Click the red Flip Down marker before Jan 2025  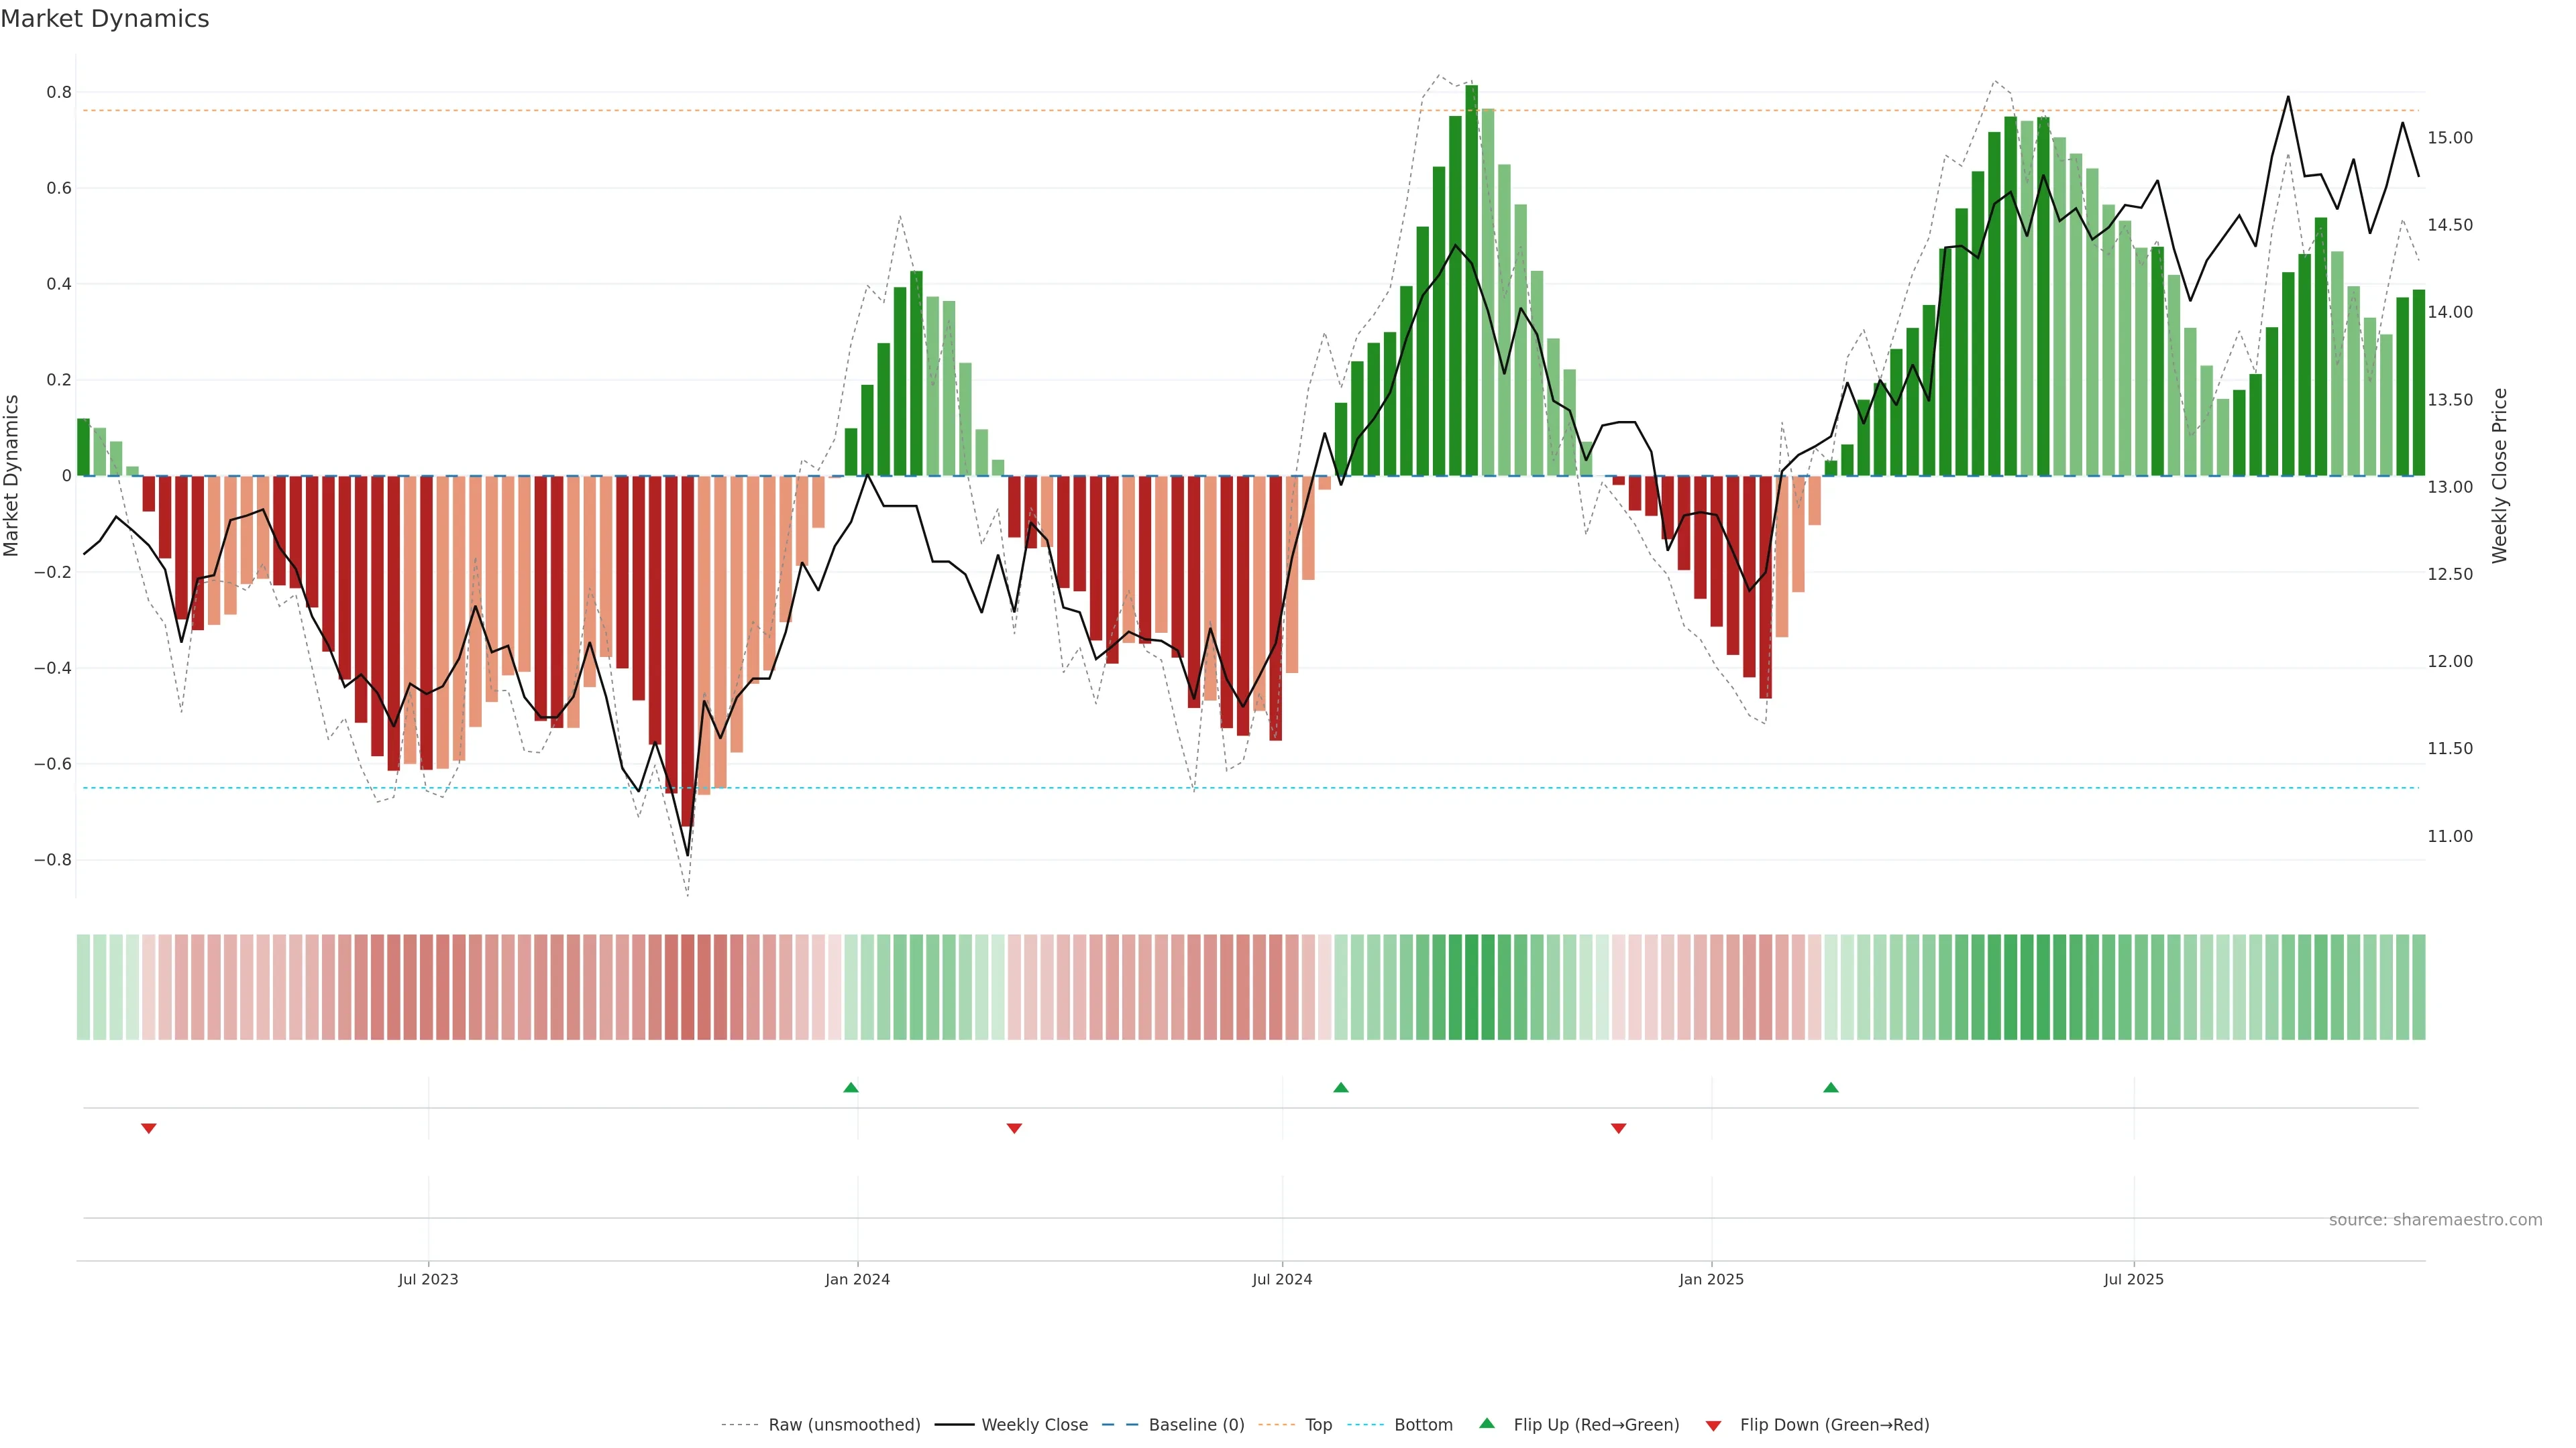pos(1618,1128)
